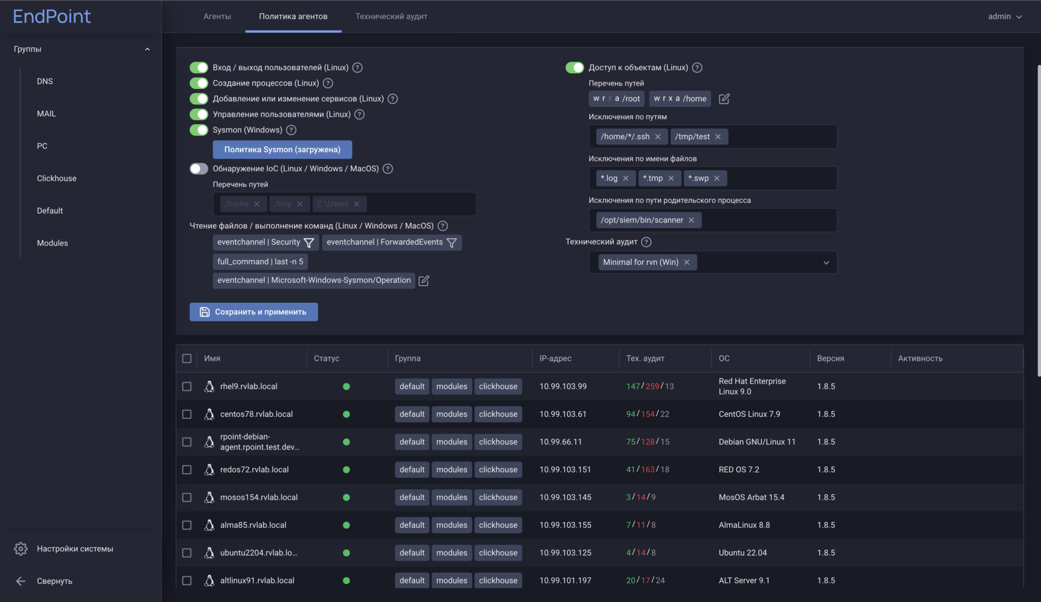Toggle Создание процессов switch

[199, 83]
